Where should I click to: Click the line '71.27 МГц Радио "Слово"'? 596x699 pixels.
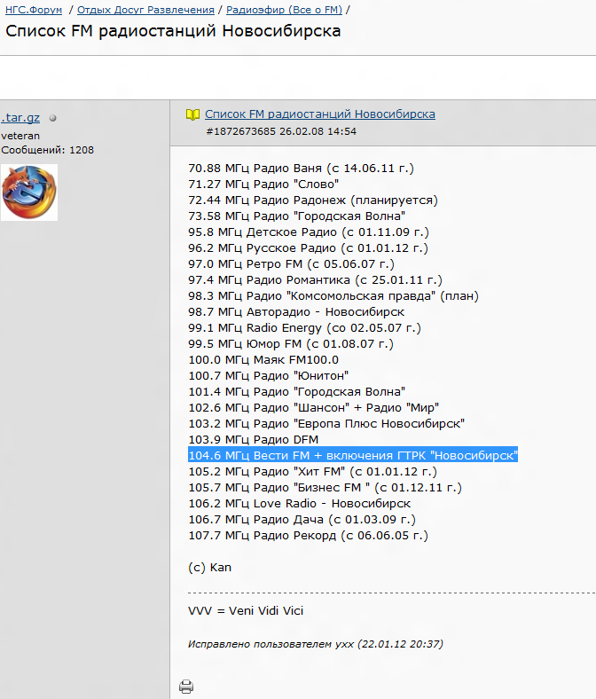pos(263,185)
